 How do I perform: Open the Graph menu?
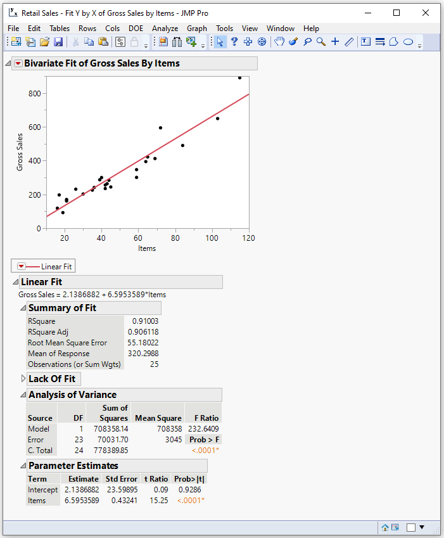(x=197, y=28)
